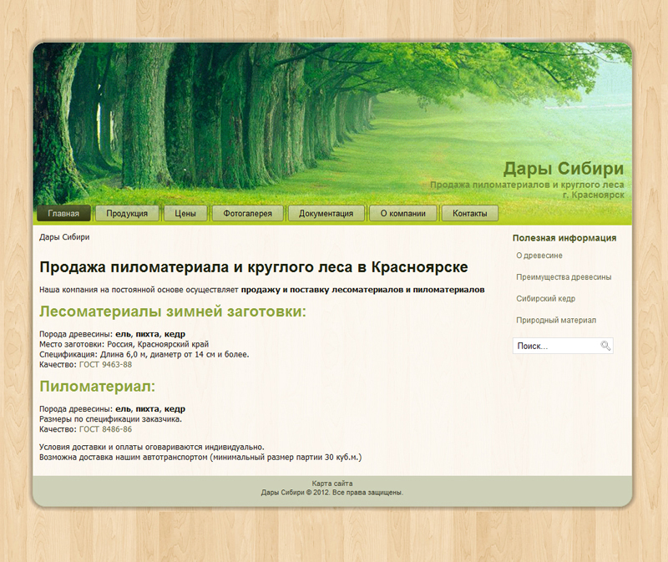Click the г. Красноярск header subtitle
Screen dimensions: 668x562
click(x=594, y=195)
